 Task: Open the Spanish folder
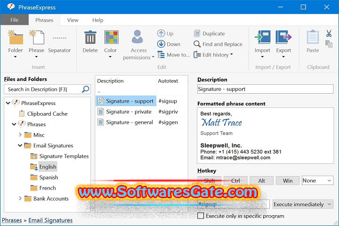pos(44,178)
